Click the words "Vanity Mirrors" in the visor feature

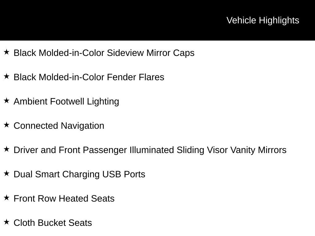tap(258, 150)
